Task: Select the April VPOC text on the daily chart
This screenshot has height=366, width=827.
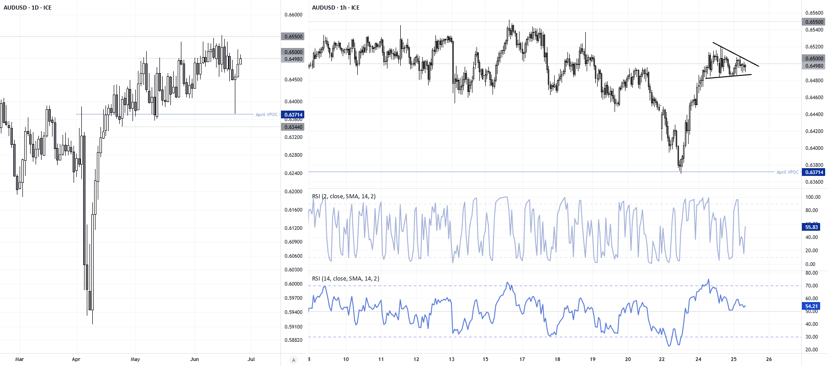Action: point(266,115)
